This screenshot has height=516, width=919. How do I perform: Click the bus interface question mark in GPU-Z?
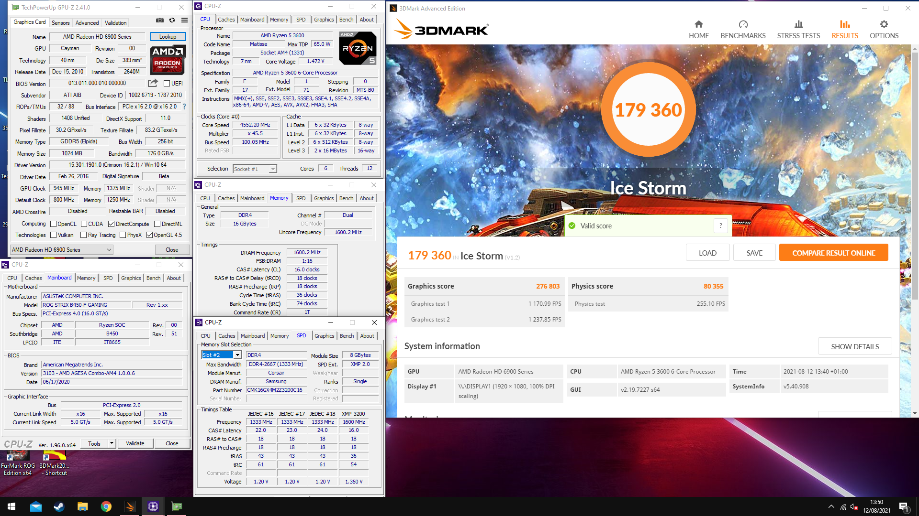click(184, 107)
